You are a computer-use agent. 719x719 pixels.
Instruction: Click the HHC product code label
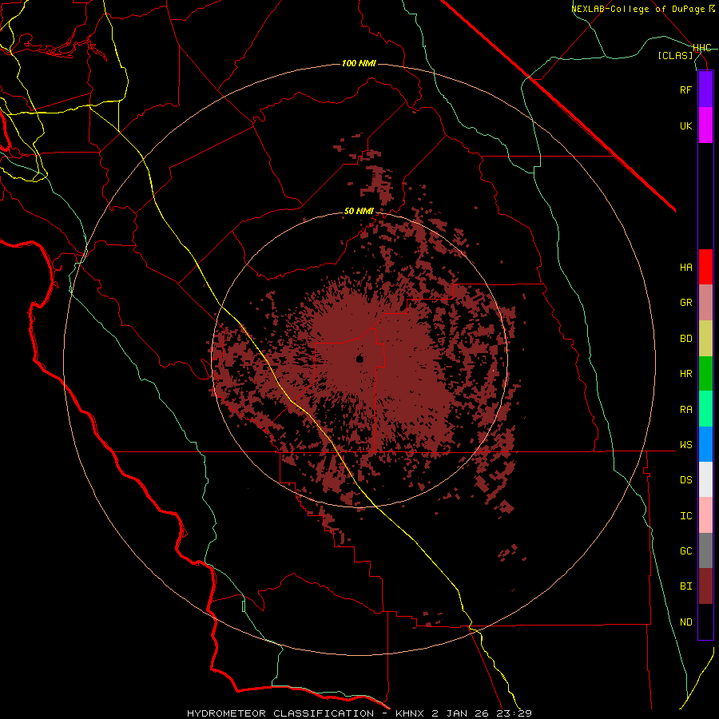pyautogui.click(x=701, y=48)
